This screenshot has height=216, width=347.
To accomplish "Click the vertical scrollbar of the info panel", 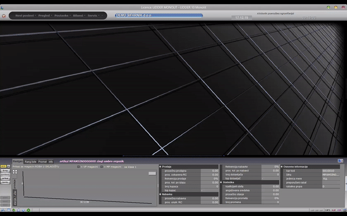I will point(346,184).
